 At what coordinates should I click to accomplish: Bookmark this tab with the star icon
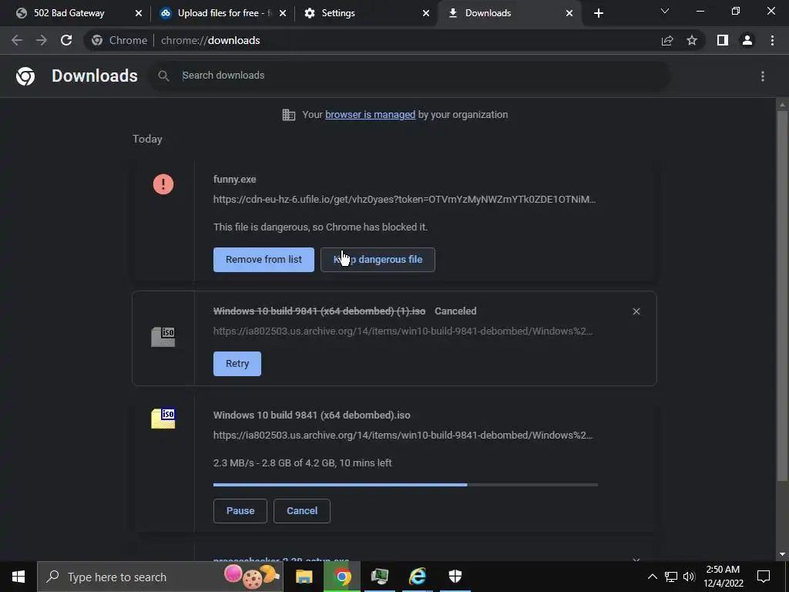[x=692, y=40]
